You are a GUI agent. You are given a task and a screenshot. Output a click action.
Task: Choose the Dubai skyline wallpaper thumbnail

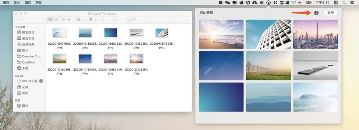click(x=316, y=34)
